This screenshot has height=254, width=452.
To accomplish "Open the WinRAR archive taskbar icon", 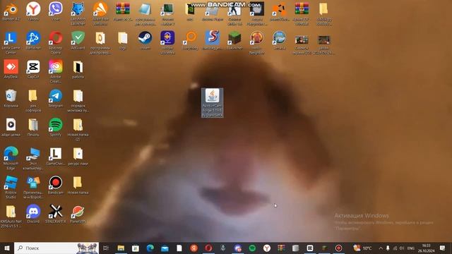I will pyautogui.click(x=281, y=248).
